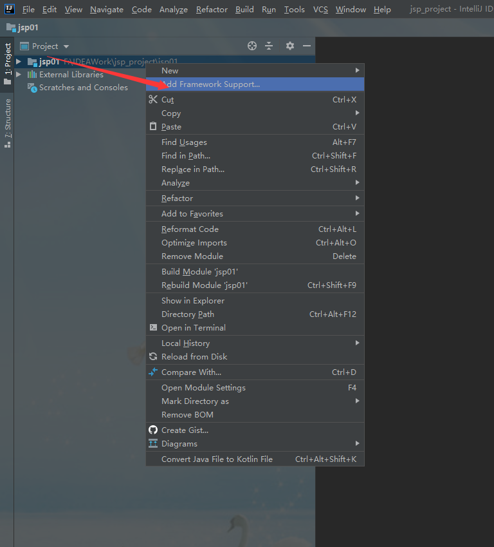This screenshot has width=494, height=547.
Task: Open the Window menu
Action: tap(351, 10)
